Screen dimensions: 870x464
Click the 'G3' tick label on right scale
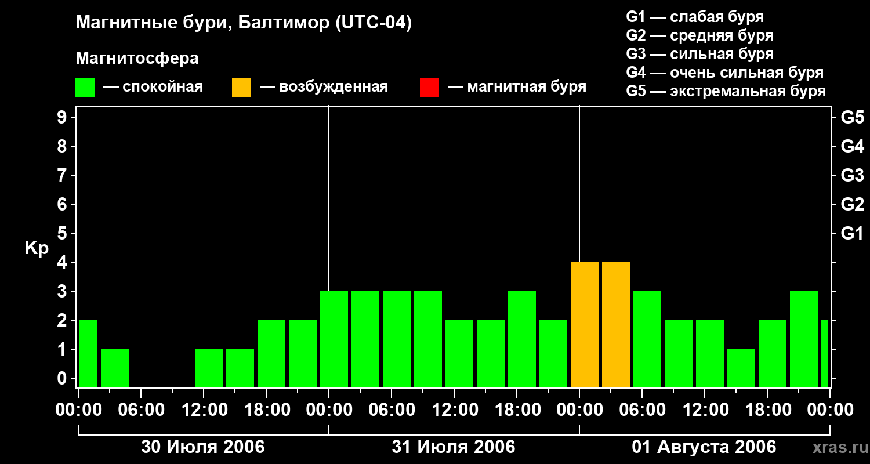tap(853, 175)
